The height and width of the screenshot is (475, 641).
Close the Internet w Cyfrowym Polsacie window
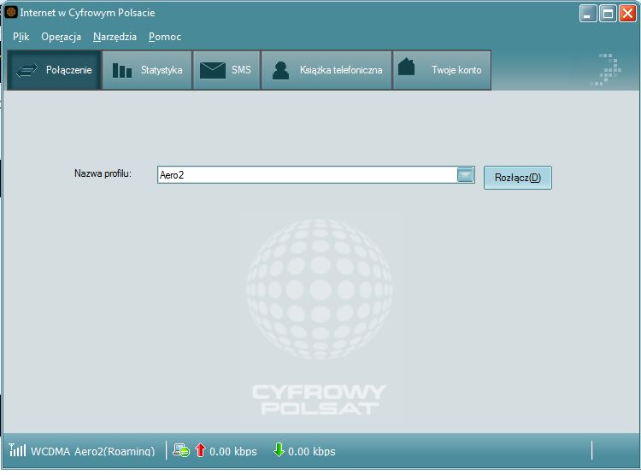[627, 14]
